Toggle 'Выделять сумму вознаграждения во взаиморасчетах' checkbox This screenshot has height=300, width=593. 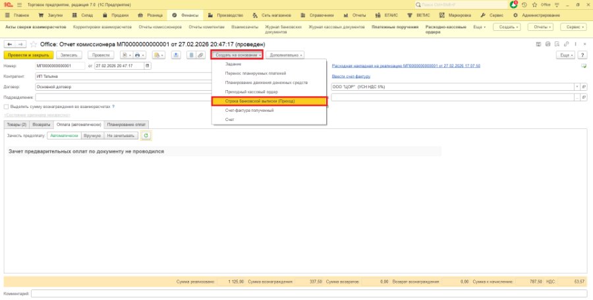7,107
